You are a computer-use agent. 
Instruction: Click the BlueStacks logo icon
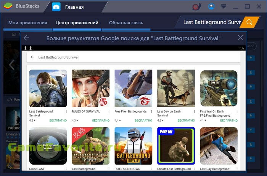point(8,6)
